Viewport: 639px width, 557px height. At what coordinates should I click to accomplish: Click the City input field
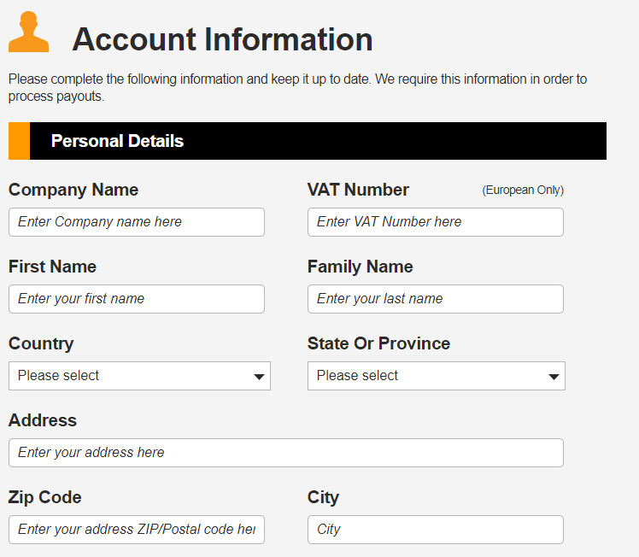[x=435, y=530]
